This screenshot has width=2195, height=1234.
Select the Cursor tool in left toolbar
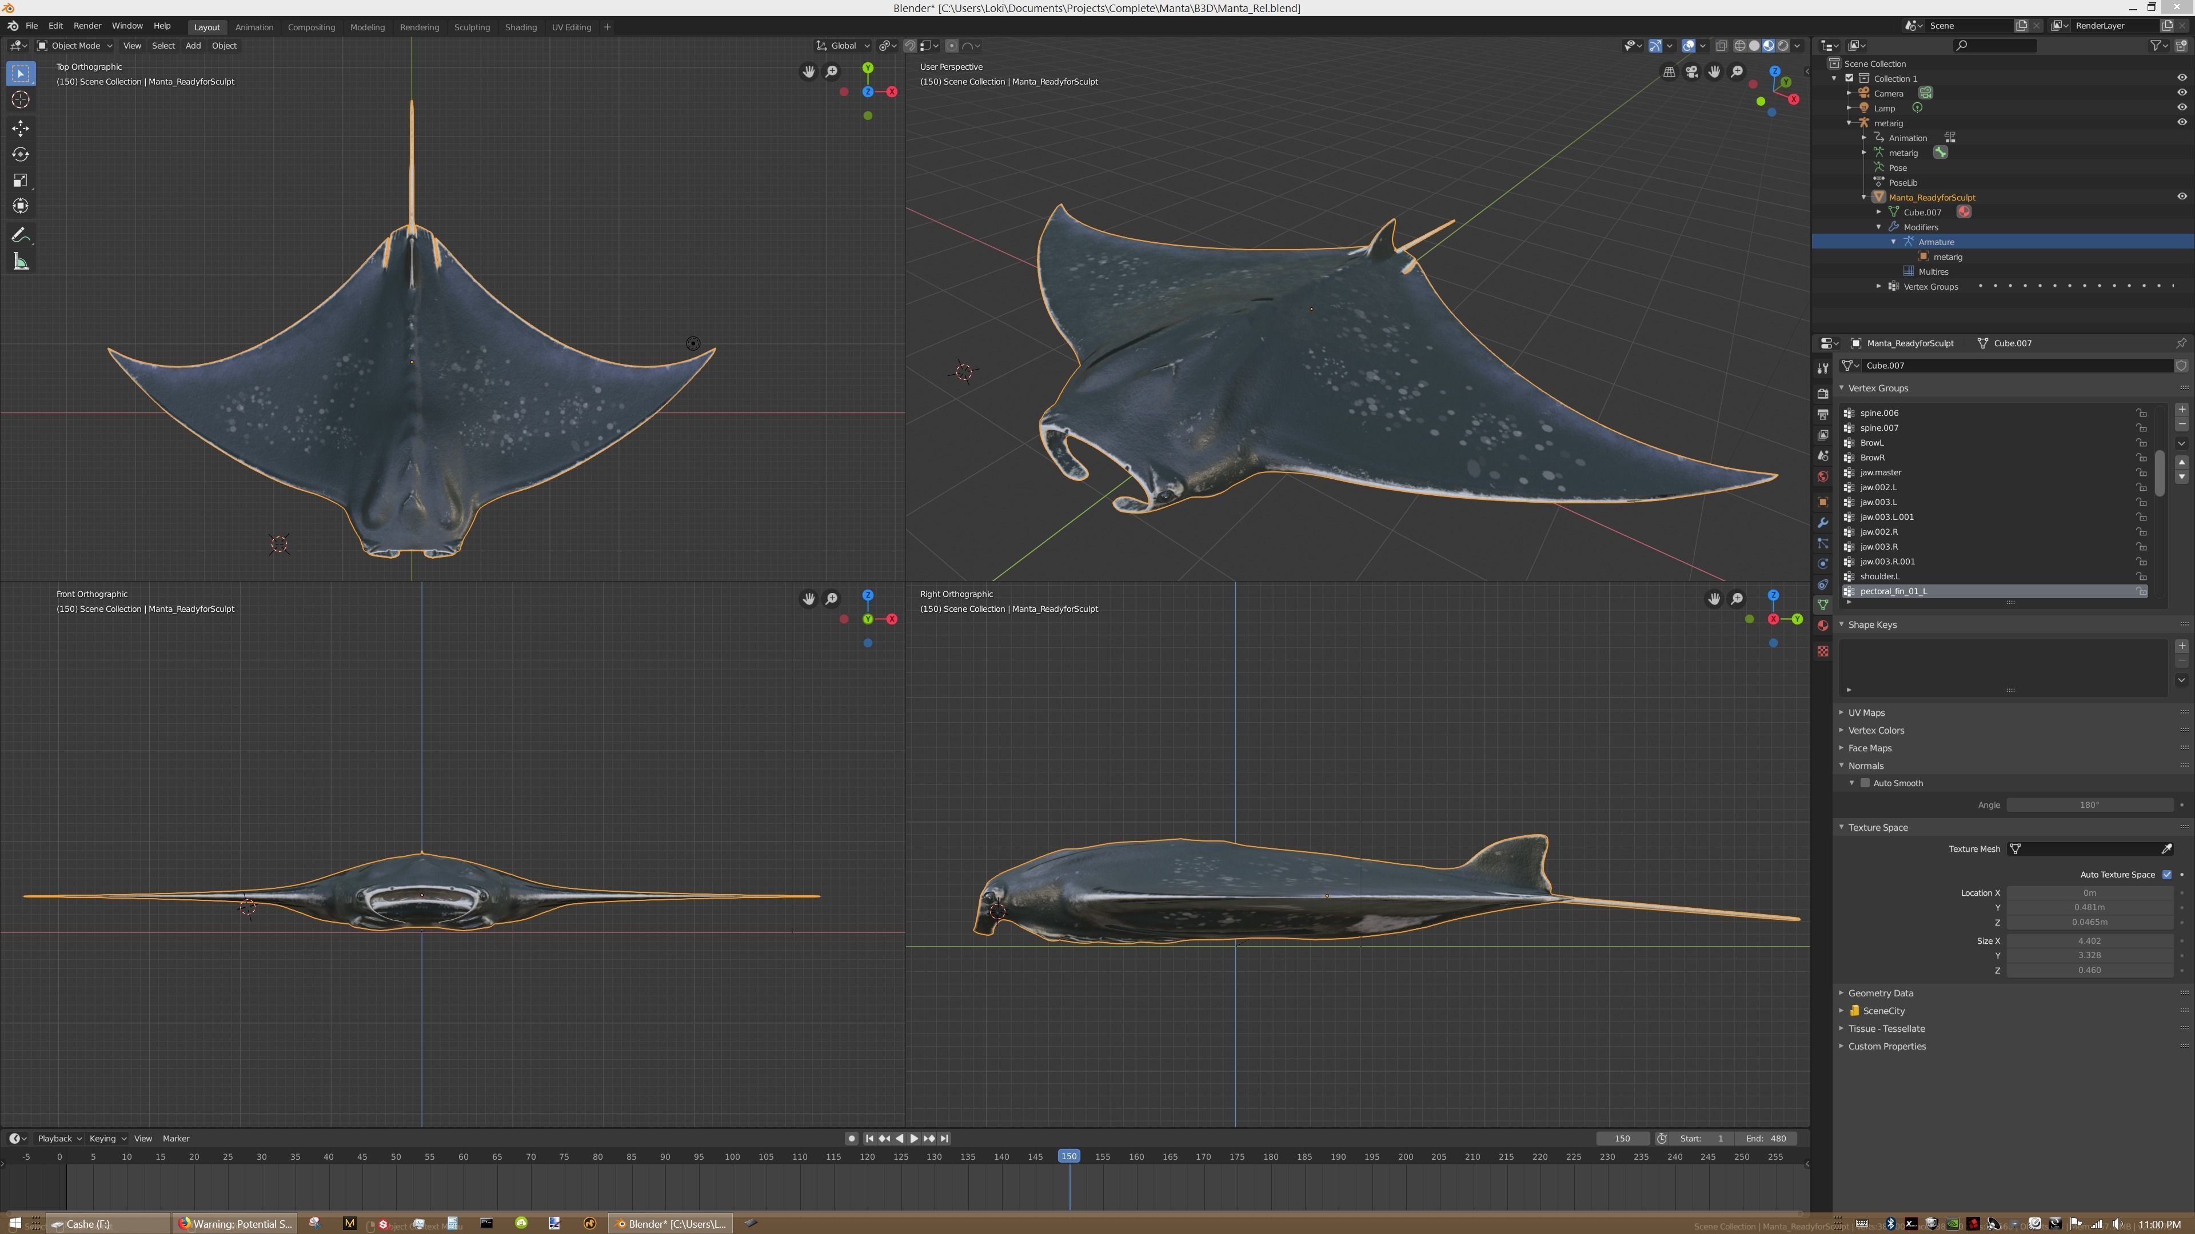click(x=21, y=101)
